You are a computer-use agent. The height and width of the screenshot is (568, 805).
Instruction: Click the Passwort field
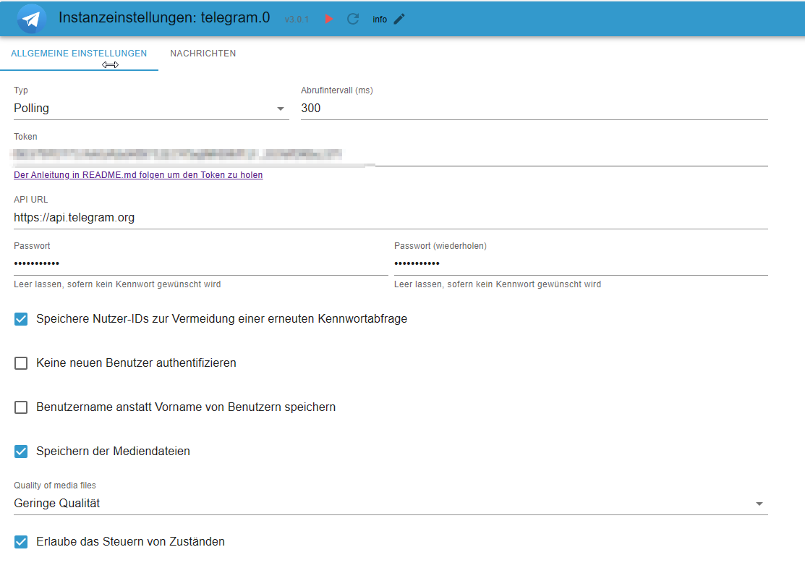pyautogui.click(x=201, y=264)
